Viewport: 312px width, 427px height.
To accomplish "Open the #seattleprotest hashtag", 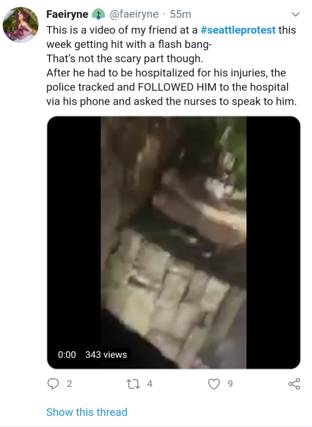I will [238, 30].
